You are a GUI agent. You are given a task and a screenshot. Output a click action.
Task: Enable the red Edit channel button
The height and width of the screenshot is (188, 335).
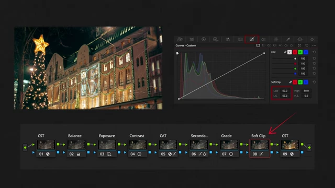(x=295, y=52)
